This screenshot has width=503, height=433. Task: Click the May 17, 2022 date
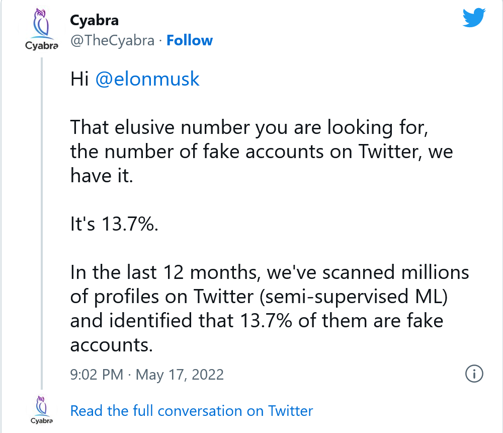point(180,375)
